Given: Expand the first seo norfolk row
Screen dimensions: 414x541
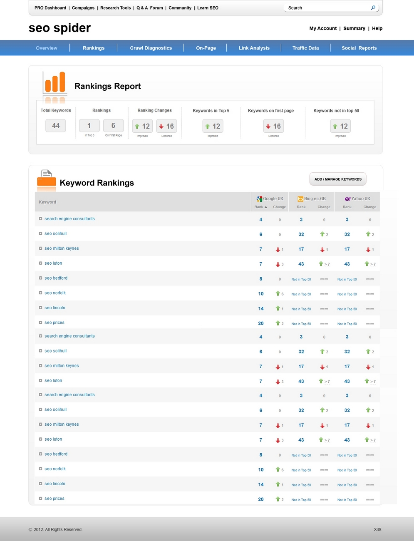Looking at the screenshot, I should coord(41,293).
